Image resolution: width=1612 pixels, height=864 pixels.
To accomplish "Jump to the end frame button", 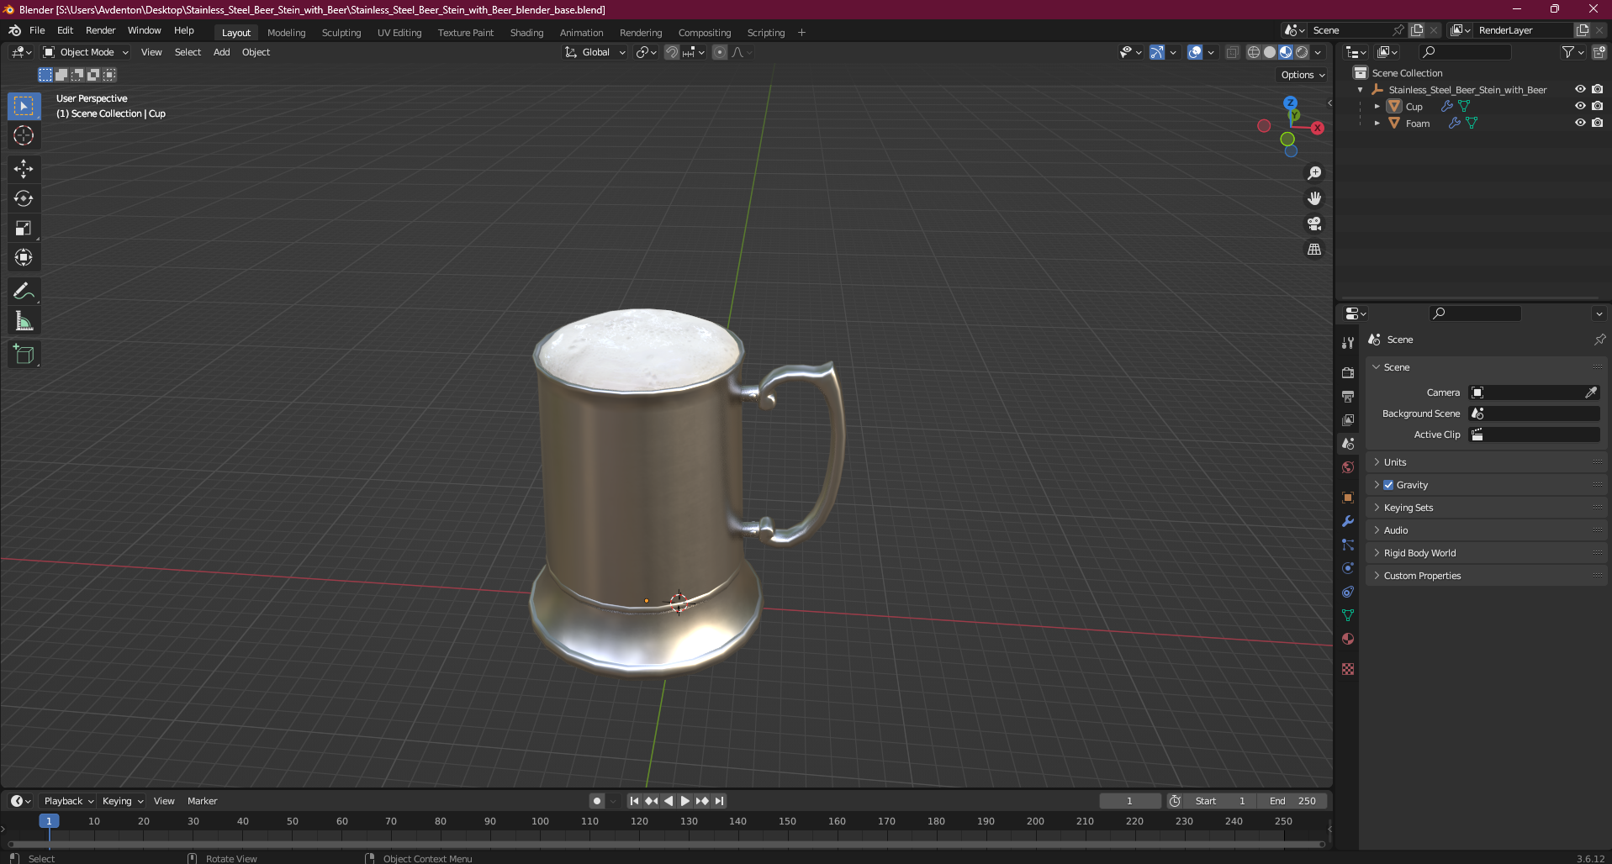I will click(x=719, y=801).
